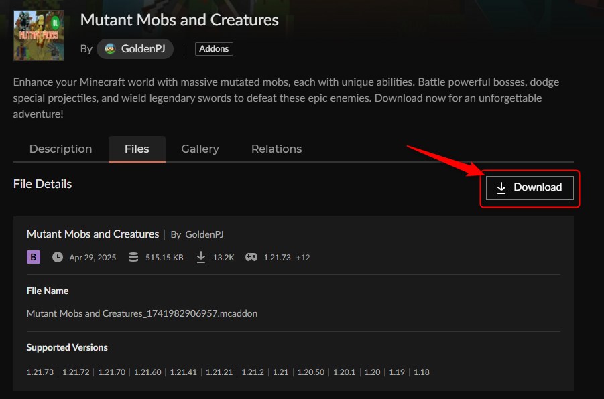The image size is (604, 399).
Task: Click the File Name heading
Action: pos(48,291)
